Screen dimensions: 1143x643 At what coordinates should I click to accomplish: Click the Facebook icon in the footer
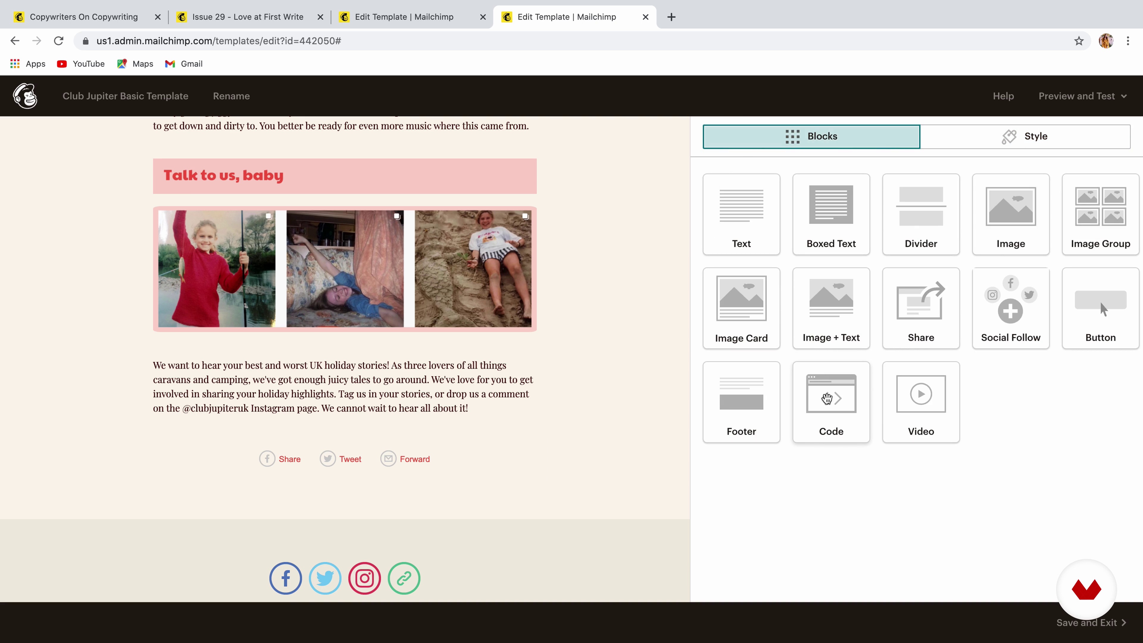[x=285, y=578]
